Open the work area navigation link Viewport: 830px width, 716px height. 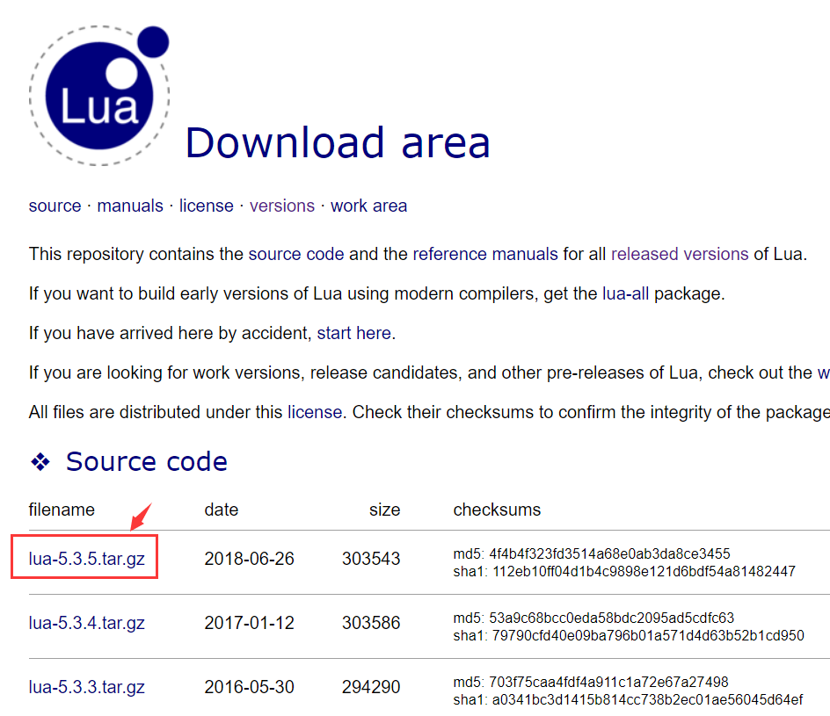pyautogui.click(x=369, y=206)
